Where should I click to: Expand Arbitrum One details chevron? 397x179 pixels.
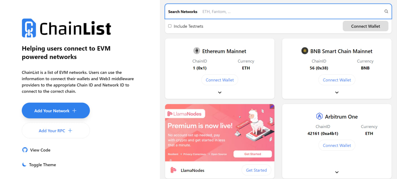tap(337, 172)
